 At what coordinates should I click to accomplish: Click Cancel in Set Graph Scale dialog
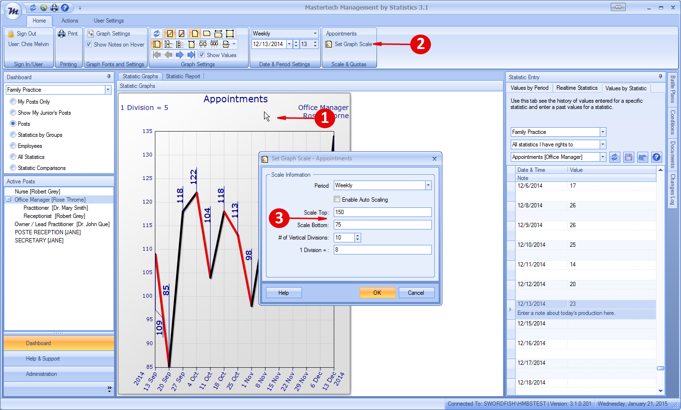(x=416, y=293)
